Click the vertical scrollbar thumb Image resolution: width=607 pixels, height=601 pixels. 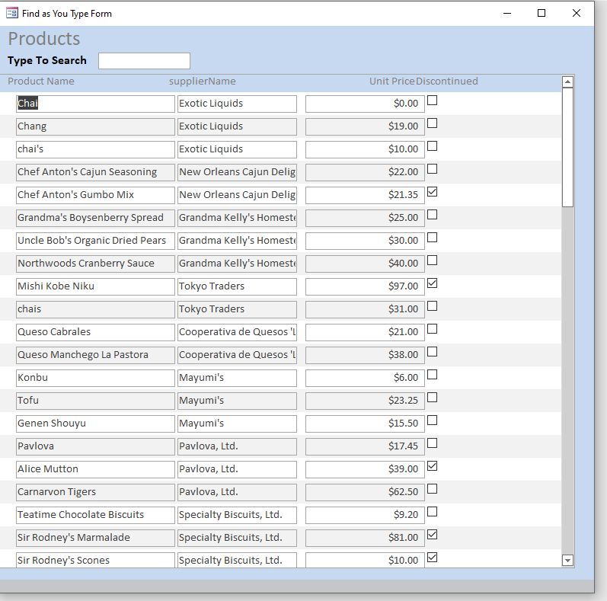[x=567, y=147]
